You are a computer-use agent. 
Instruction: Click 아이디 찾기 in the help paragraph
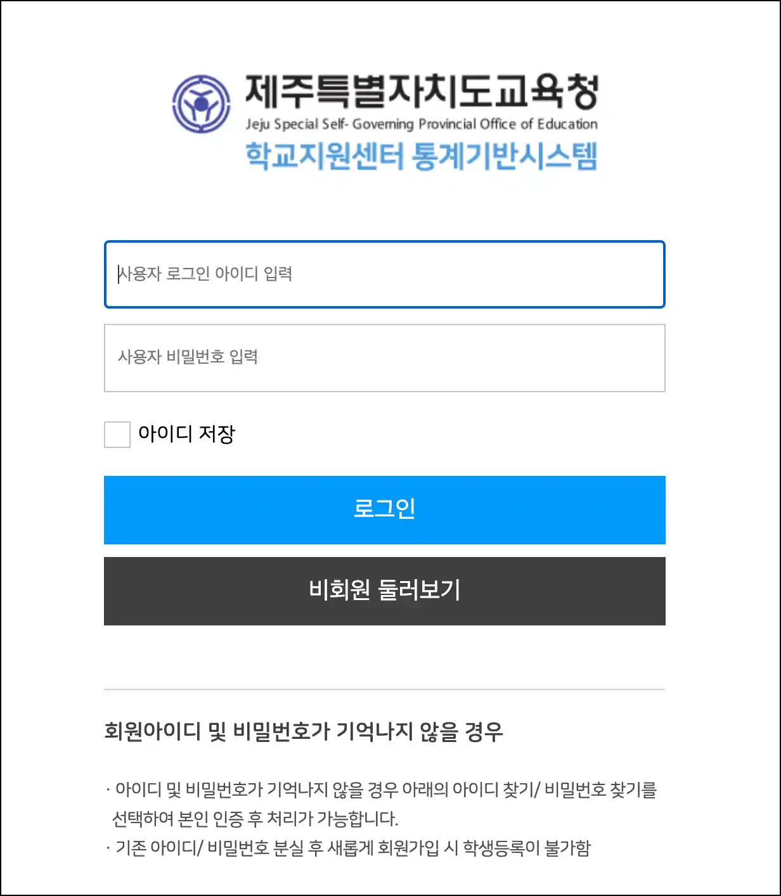495,790
